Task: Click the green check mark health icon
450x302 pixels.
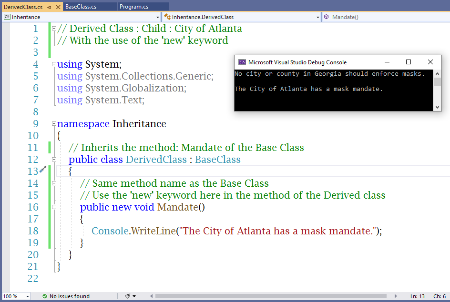Action: (x=45, y=296)
